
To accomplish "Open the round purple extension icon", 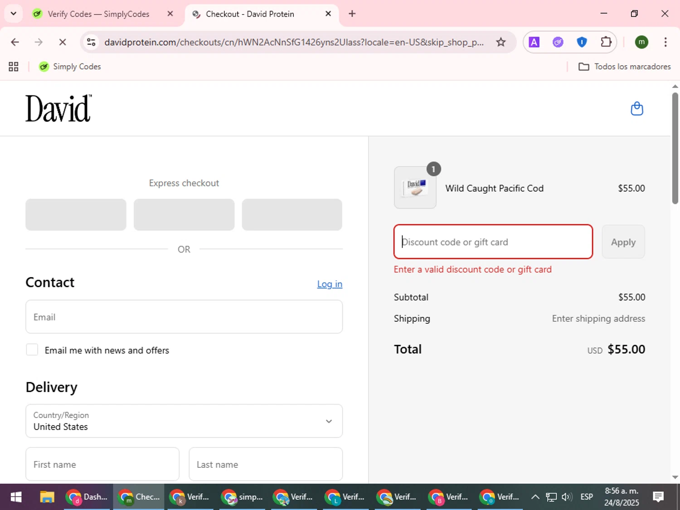I will 558,42.
